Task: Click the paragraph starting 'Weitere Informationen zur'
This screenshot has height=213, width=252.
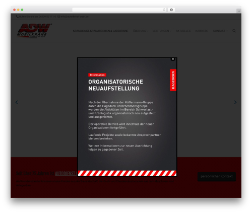Action: [x=120, y=148]
